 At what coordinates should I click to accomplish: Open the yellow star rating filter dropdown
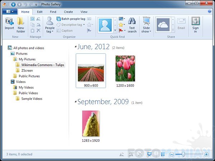(x=122, y=25)
